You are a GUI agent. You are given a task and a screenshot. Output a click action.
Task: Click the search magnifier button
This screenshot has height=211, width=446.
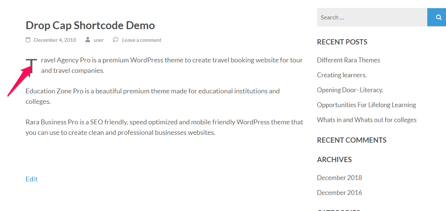437,17
